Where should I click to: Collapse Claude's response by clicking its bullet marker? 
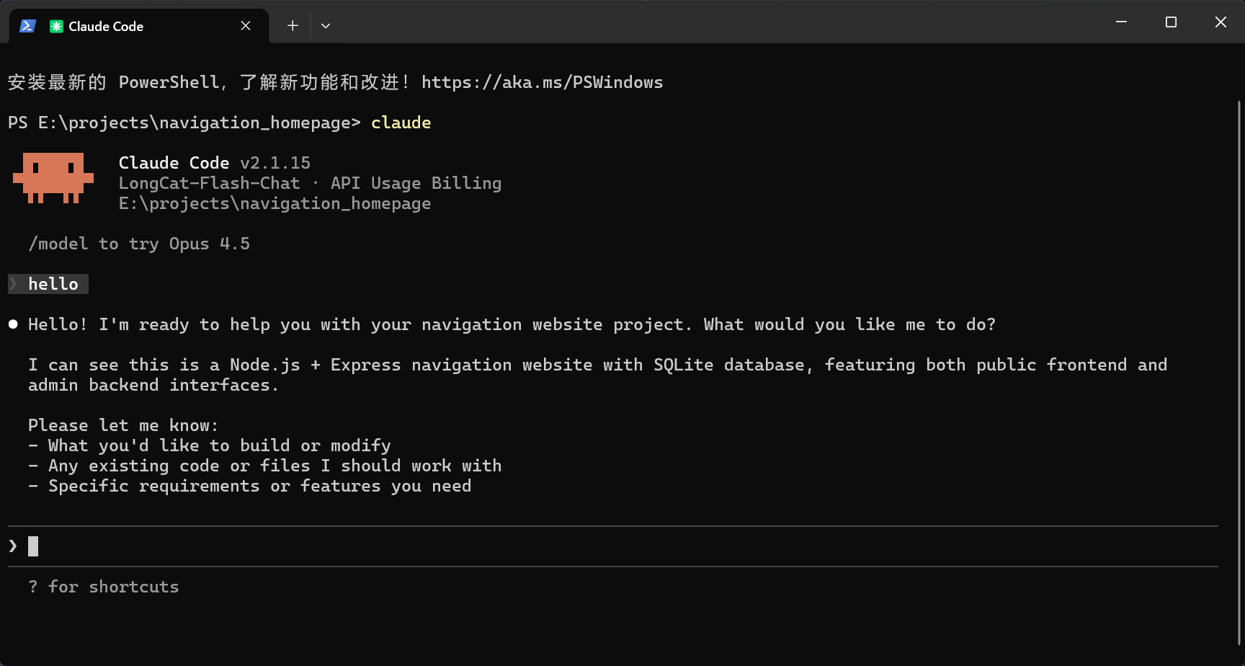tap(12, 324)
